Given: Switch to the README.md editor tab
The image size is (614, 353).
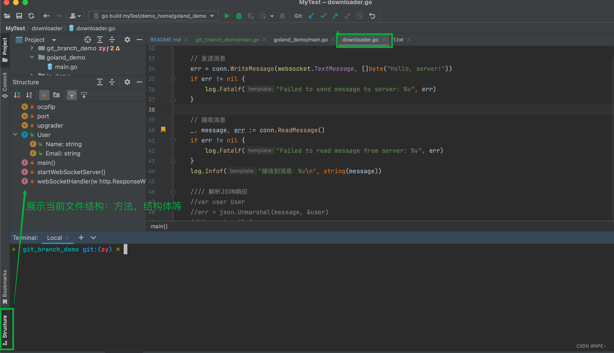Looking at the screenshot, I should (165, 40).
